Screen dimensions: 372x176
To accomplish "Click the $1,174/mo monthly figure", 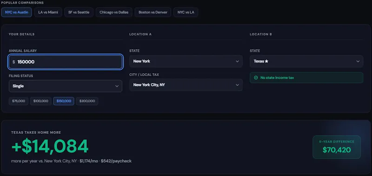I will coord(89,161).
